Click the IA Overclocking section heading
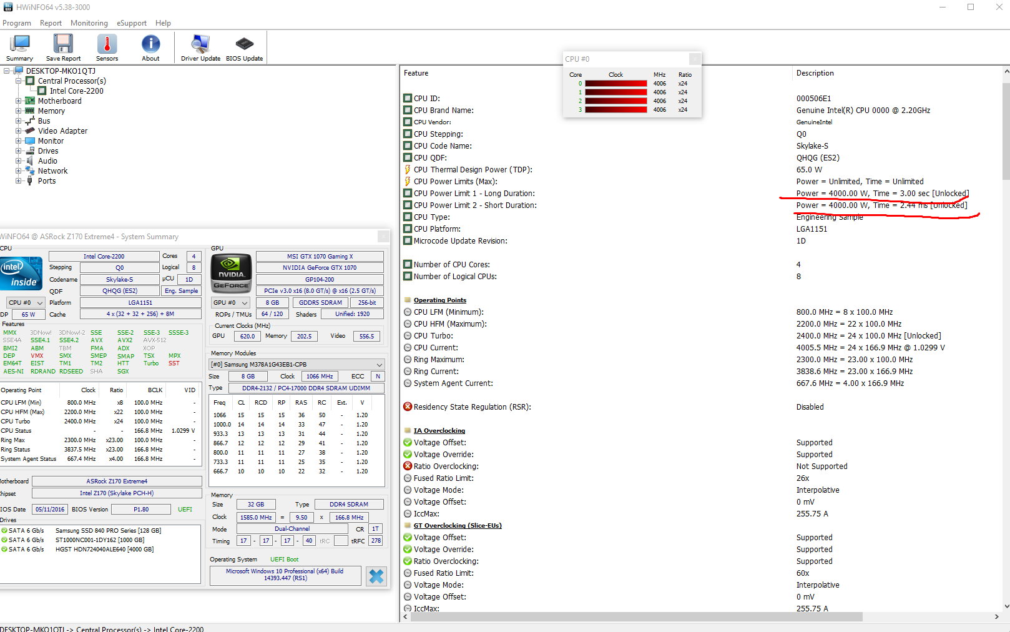The image size is (1010, 632). coord(439,431)
